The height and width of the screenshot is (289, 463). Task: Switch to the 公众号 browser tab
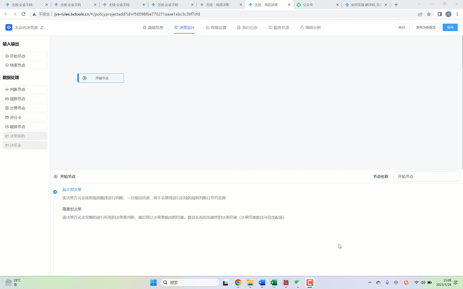click(318, 5)
